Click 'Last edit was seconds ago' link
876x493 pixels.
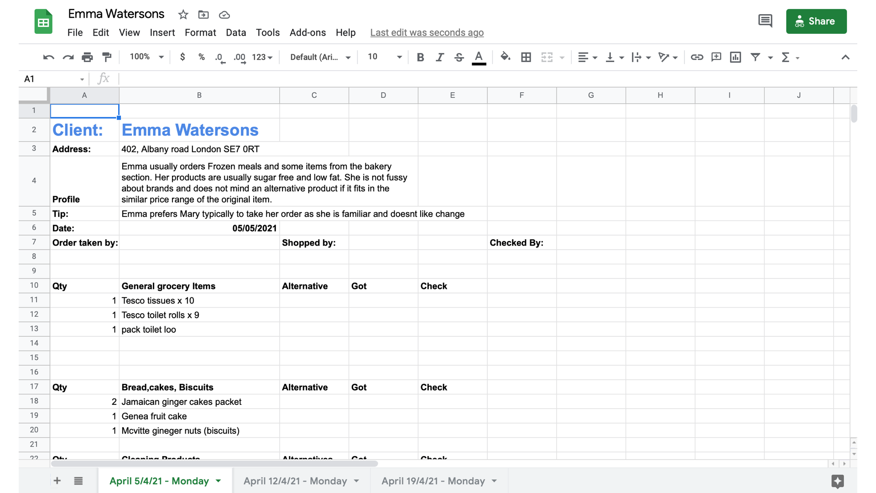tap(427, 32)
